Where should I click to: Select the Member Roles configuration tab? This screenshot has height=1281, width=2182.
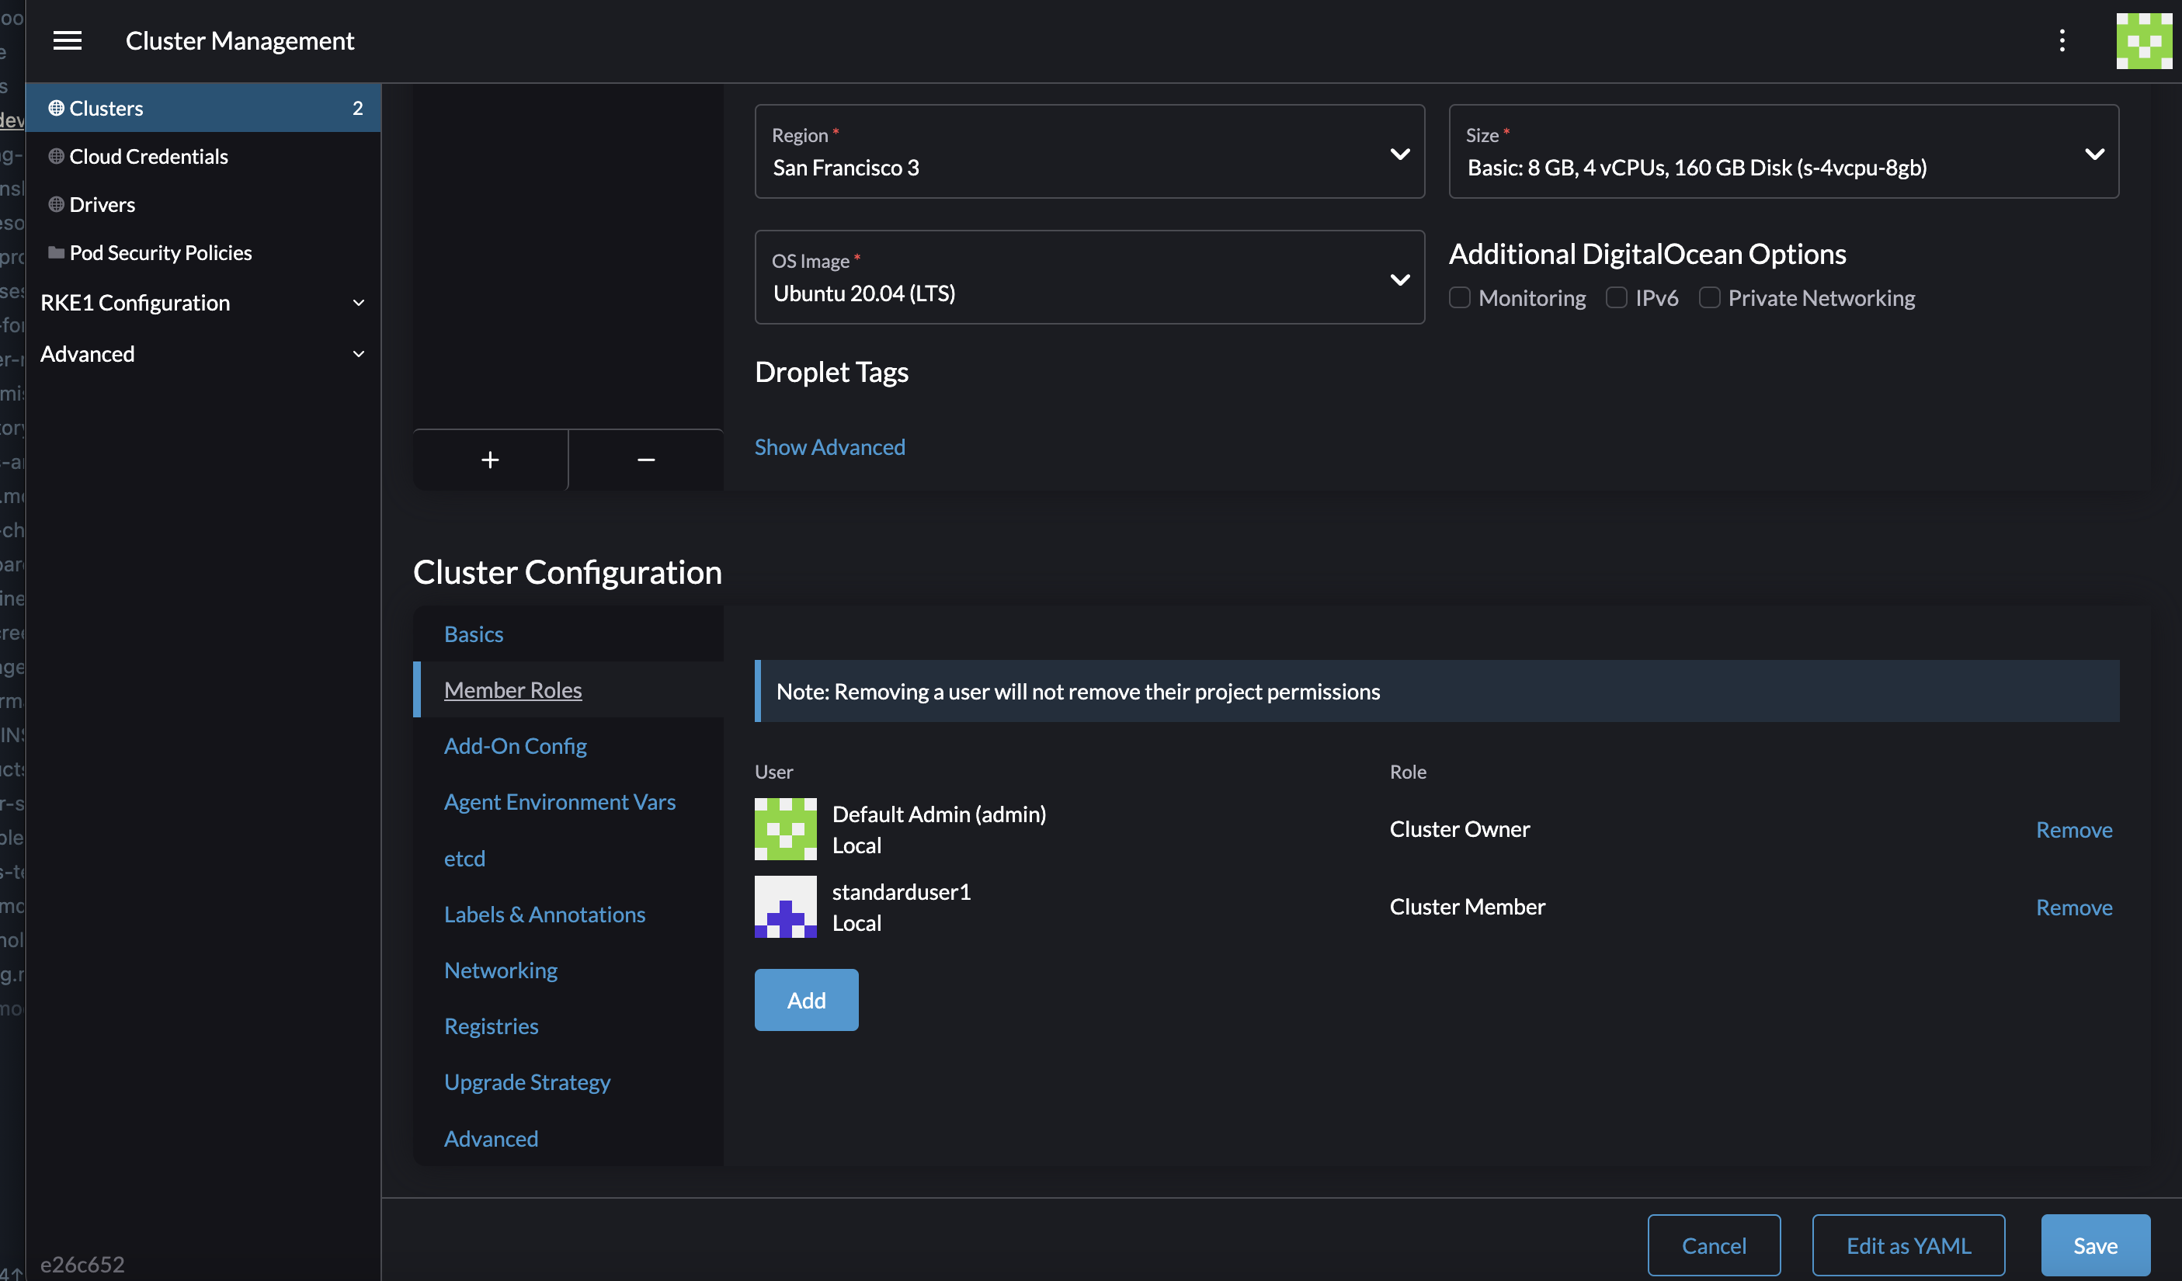click(512, 689)
